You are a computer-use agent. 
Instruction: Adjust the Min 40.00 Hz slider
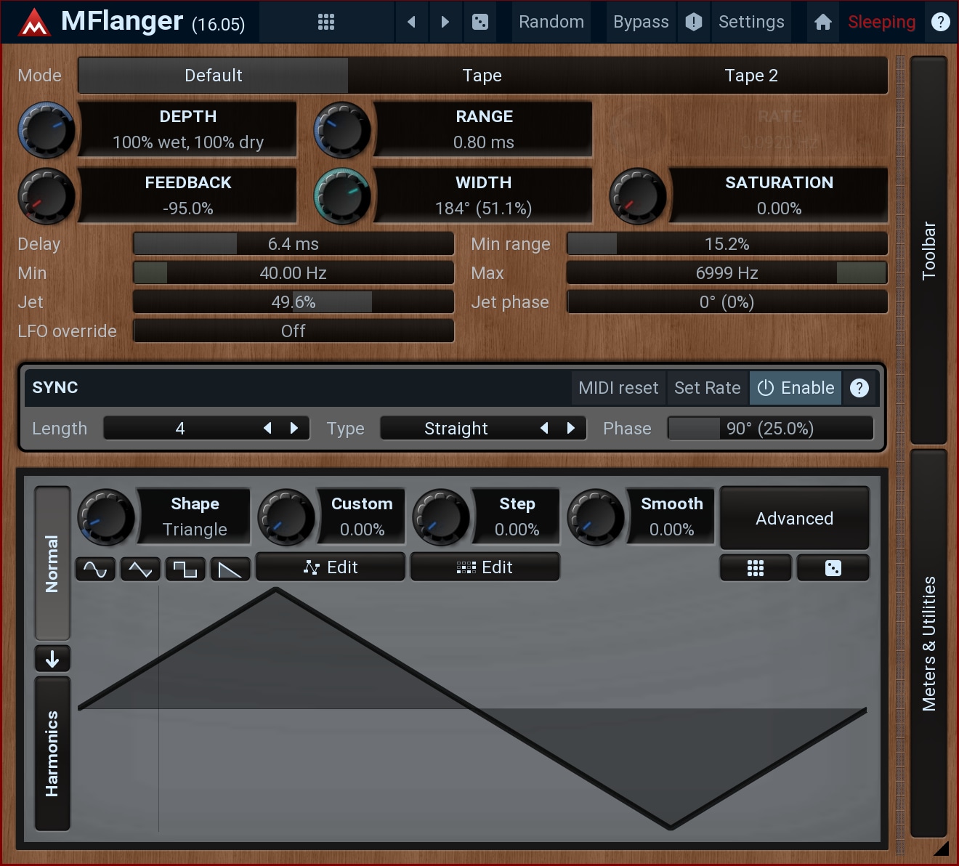(x=294, y=273)
